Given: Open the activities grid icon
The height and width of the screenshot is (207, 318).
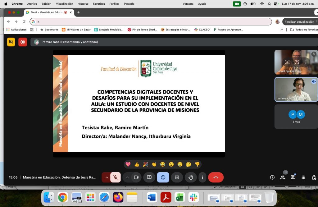Looking at the screenshot, I should (x=303, y=177).
